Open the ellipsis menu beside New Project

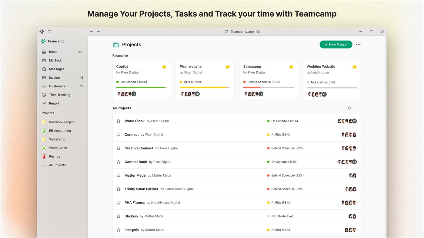[x=358, y=44]
